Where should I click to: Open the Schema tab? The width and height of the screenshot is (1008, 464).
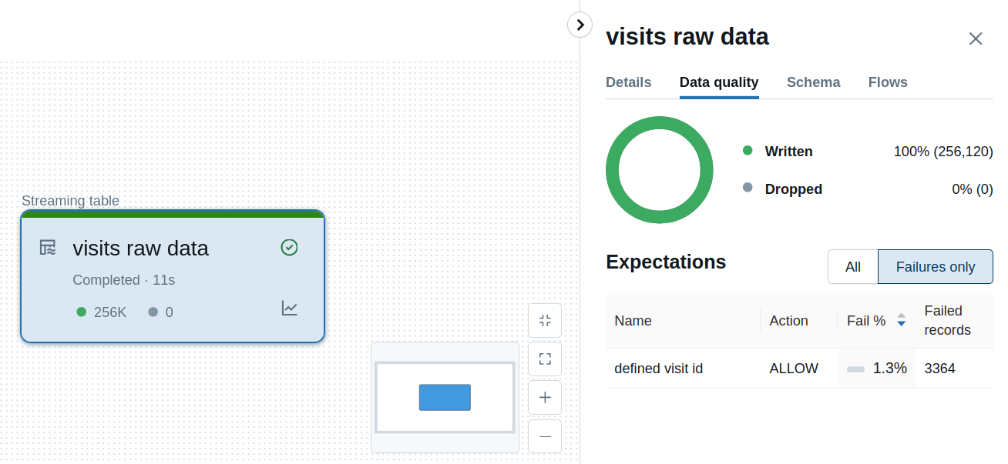pos(813,82)
